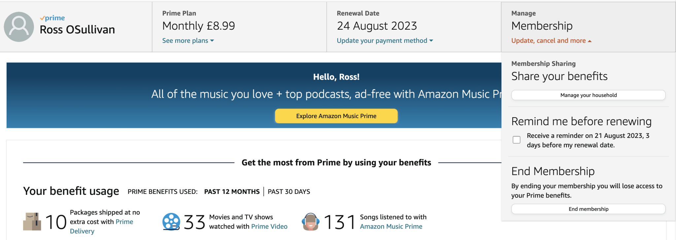Expand the See more plans dropdown
This screenshot has height=240, width=676.
(188, 40)
